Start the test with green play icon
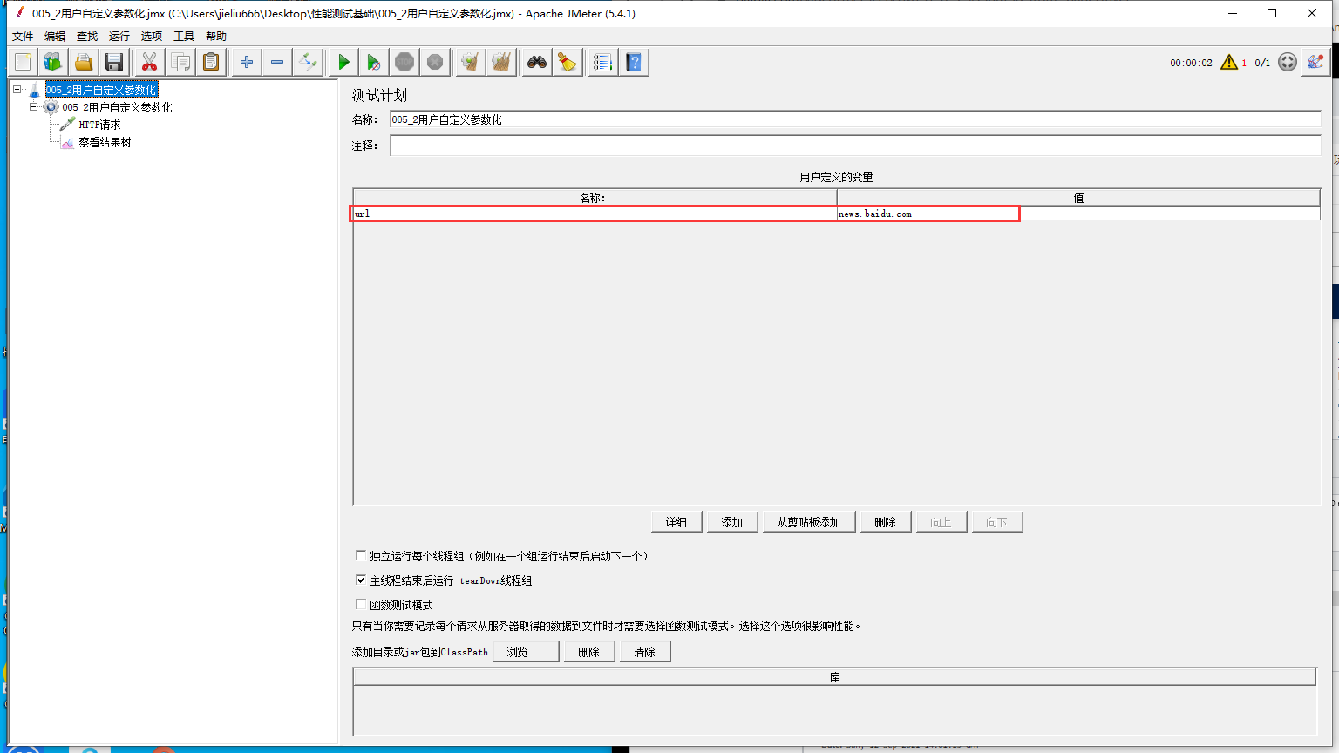Viewport: 1339px width, 753px height. pos(343,62)
